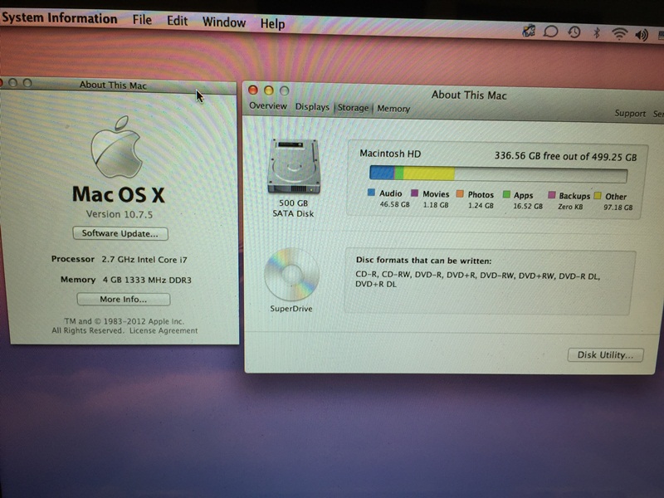Open the File menu

tap(142, 19)
